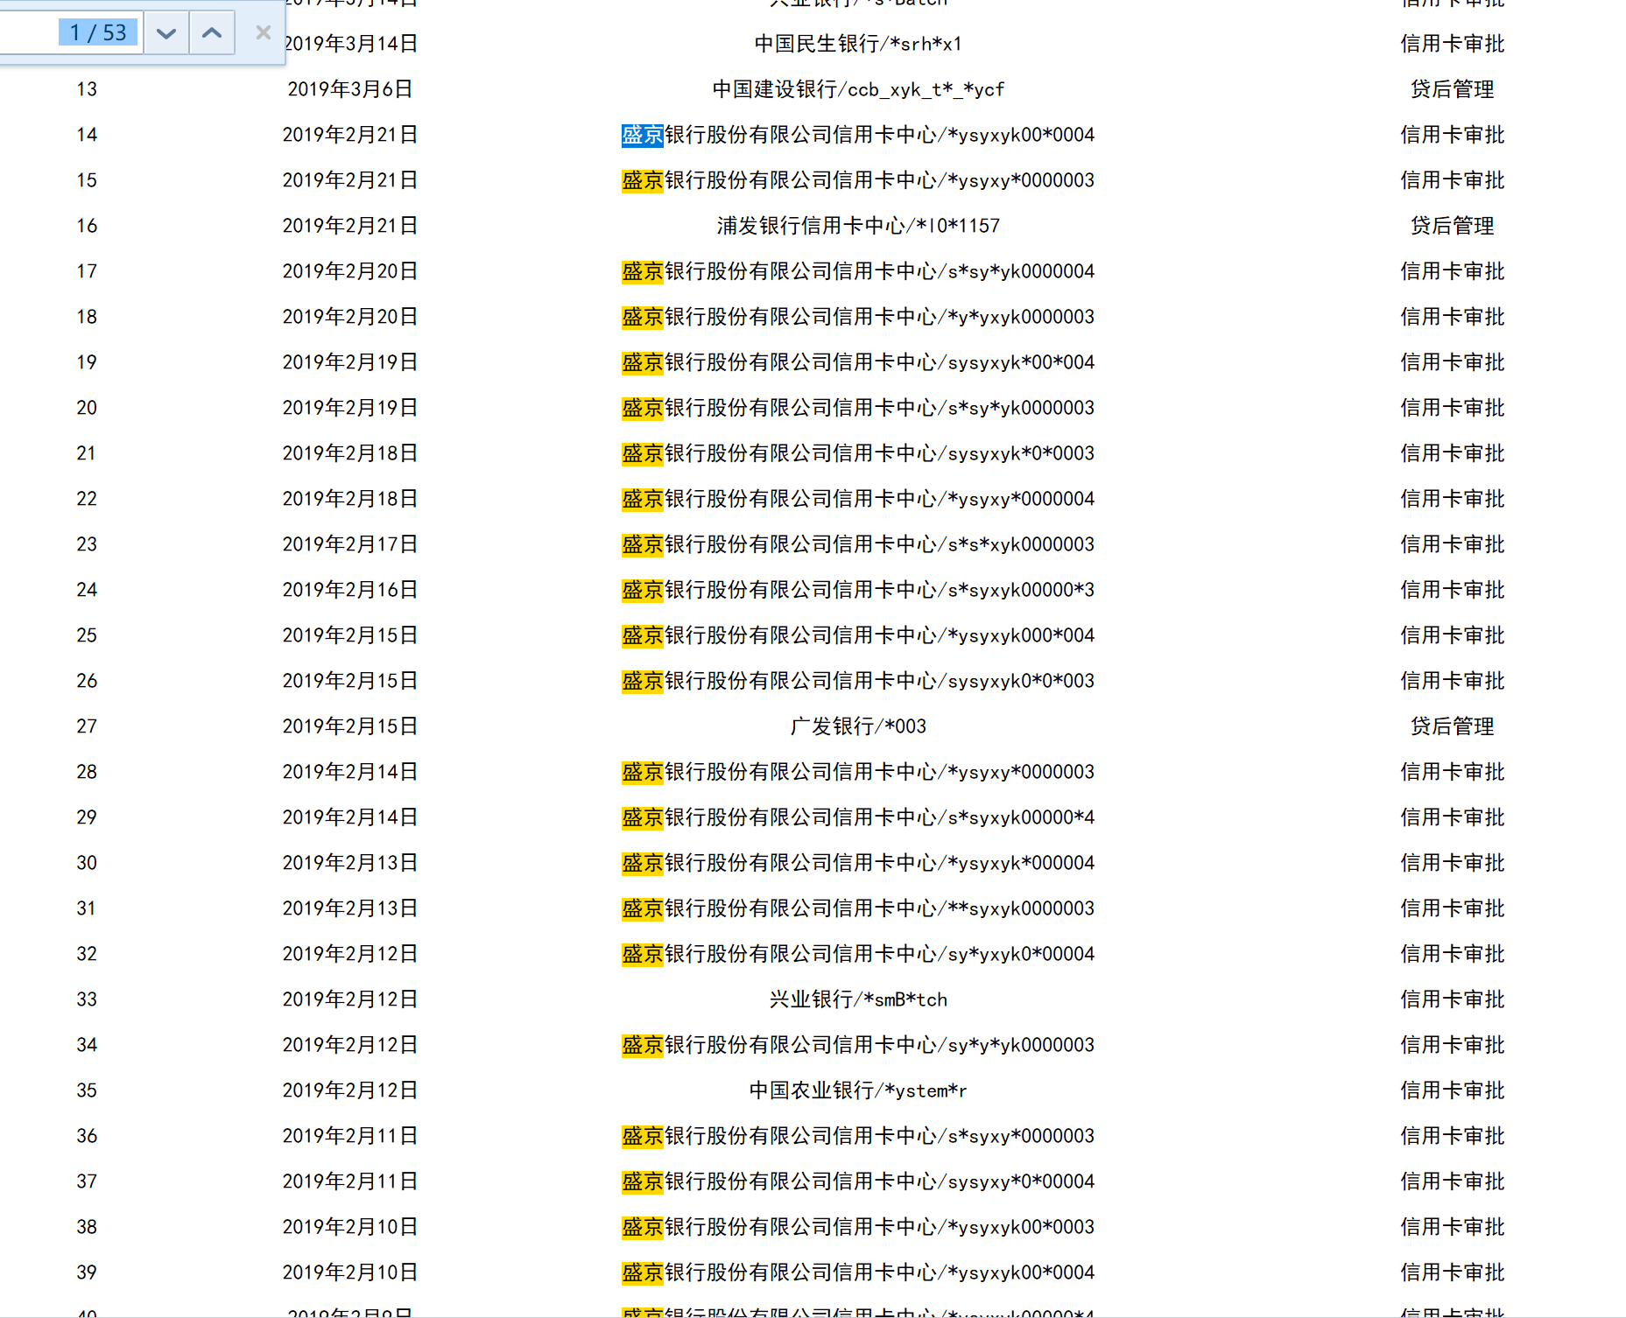
Task: Click row number 28
Action: click(x=87, y=772)
